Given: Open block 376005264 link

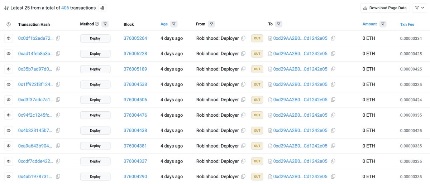Looking at the screenshot, I should [135, 38].
